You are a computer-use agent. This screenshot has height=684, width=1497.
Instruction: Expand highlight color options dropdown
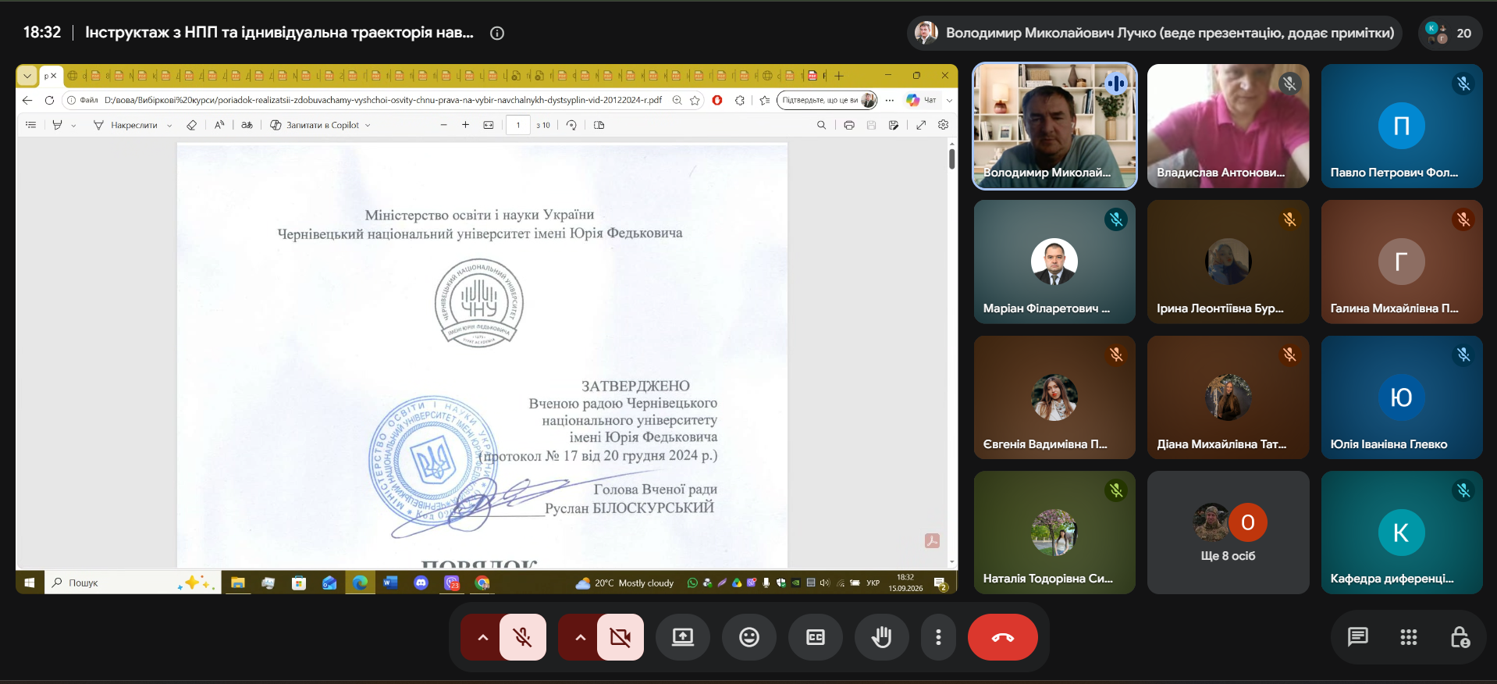click(x=74, y=125)
